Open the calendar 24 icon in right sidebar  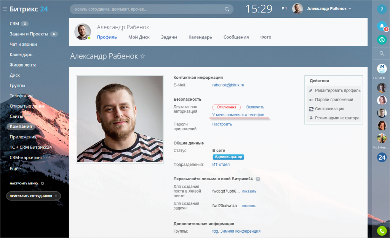382,68
